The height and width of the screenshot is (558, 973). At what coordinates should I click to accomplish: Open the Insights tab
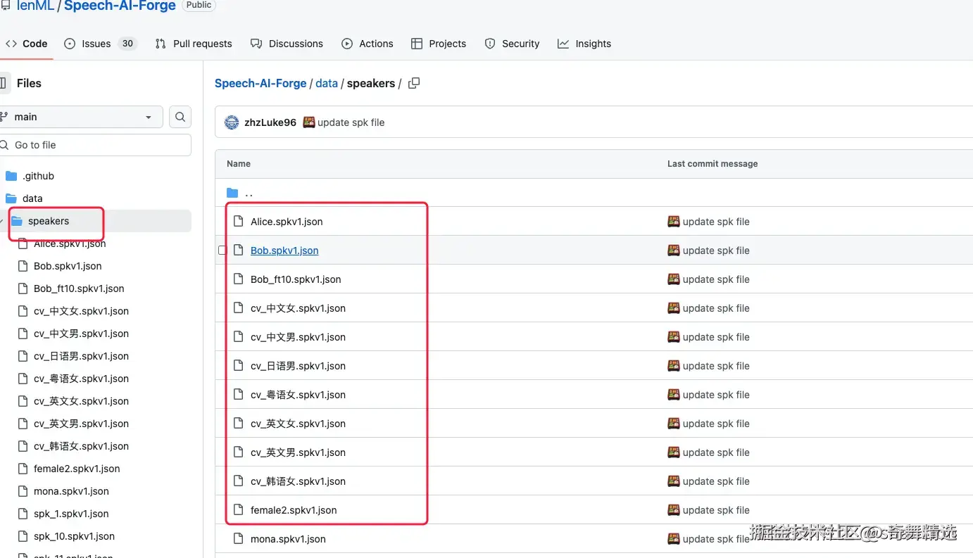click(x=584, y=44)
